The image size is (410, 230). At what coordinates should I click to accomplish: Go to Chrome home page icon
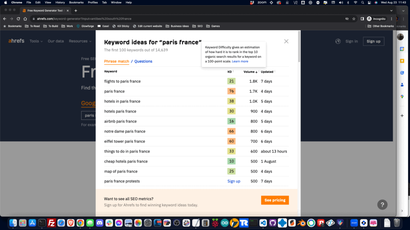click(x=25, y=19)
